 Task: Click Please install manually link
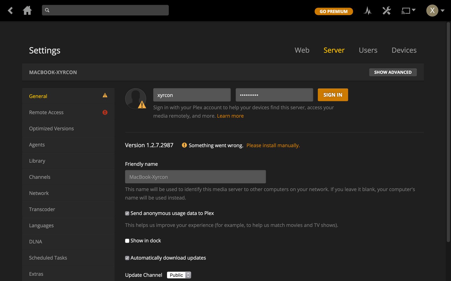point(273,145)
